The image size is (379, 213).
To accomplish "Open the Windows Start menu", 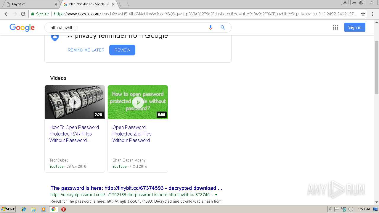I will 8,209.
